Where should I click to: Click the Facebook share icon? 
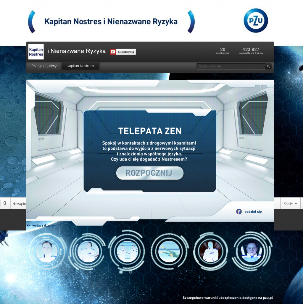239,211
